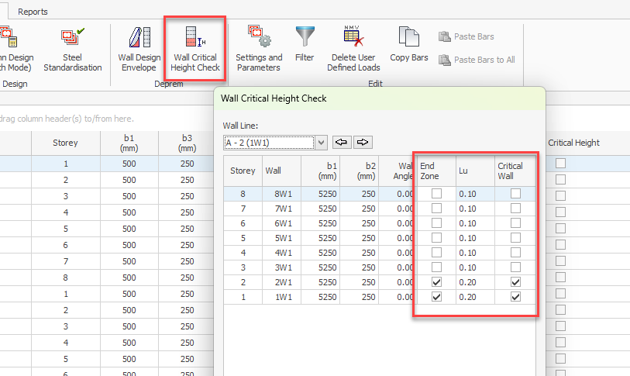Delete User Defined Loads
The width and height of the screenshot is (630, 376).
[353, 50]
